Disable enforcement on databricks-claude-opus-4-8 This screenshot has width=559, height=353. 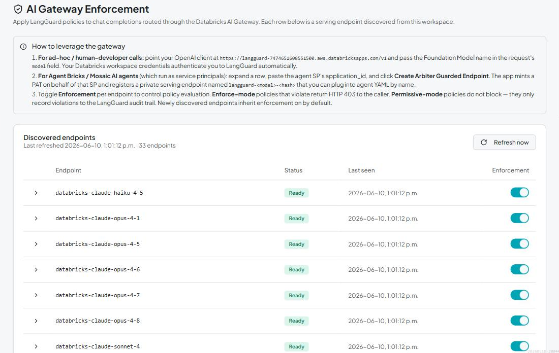click(519, 321)
